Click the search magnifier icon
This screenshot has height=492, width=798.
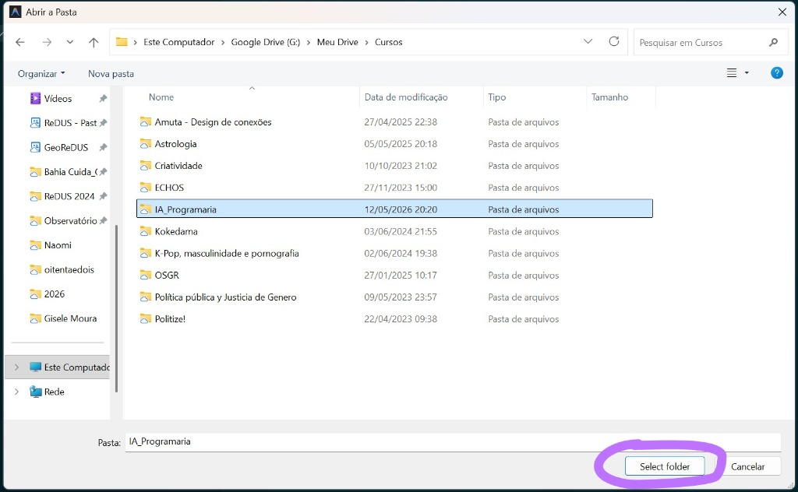click(x=774, y=42)
